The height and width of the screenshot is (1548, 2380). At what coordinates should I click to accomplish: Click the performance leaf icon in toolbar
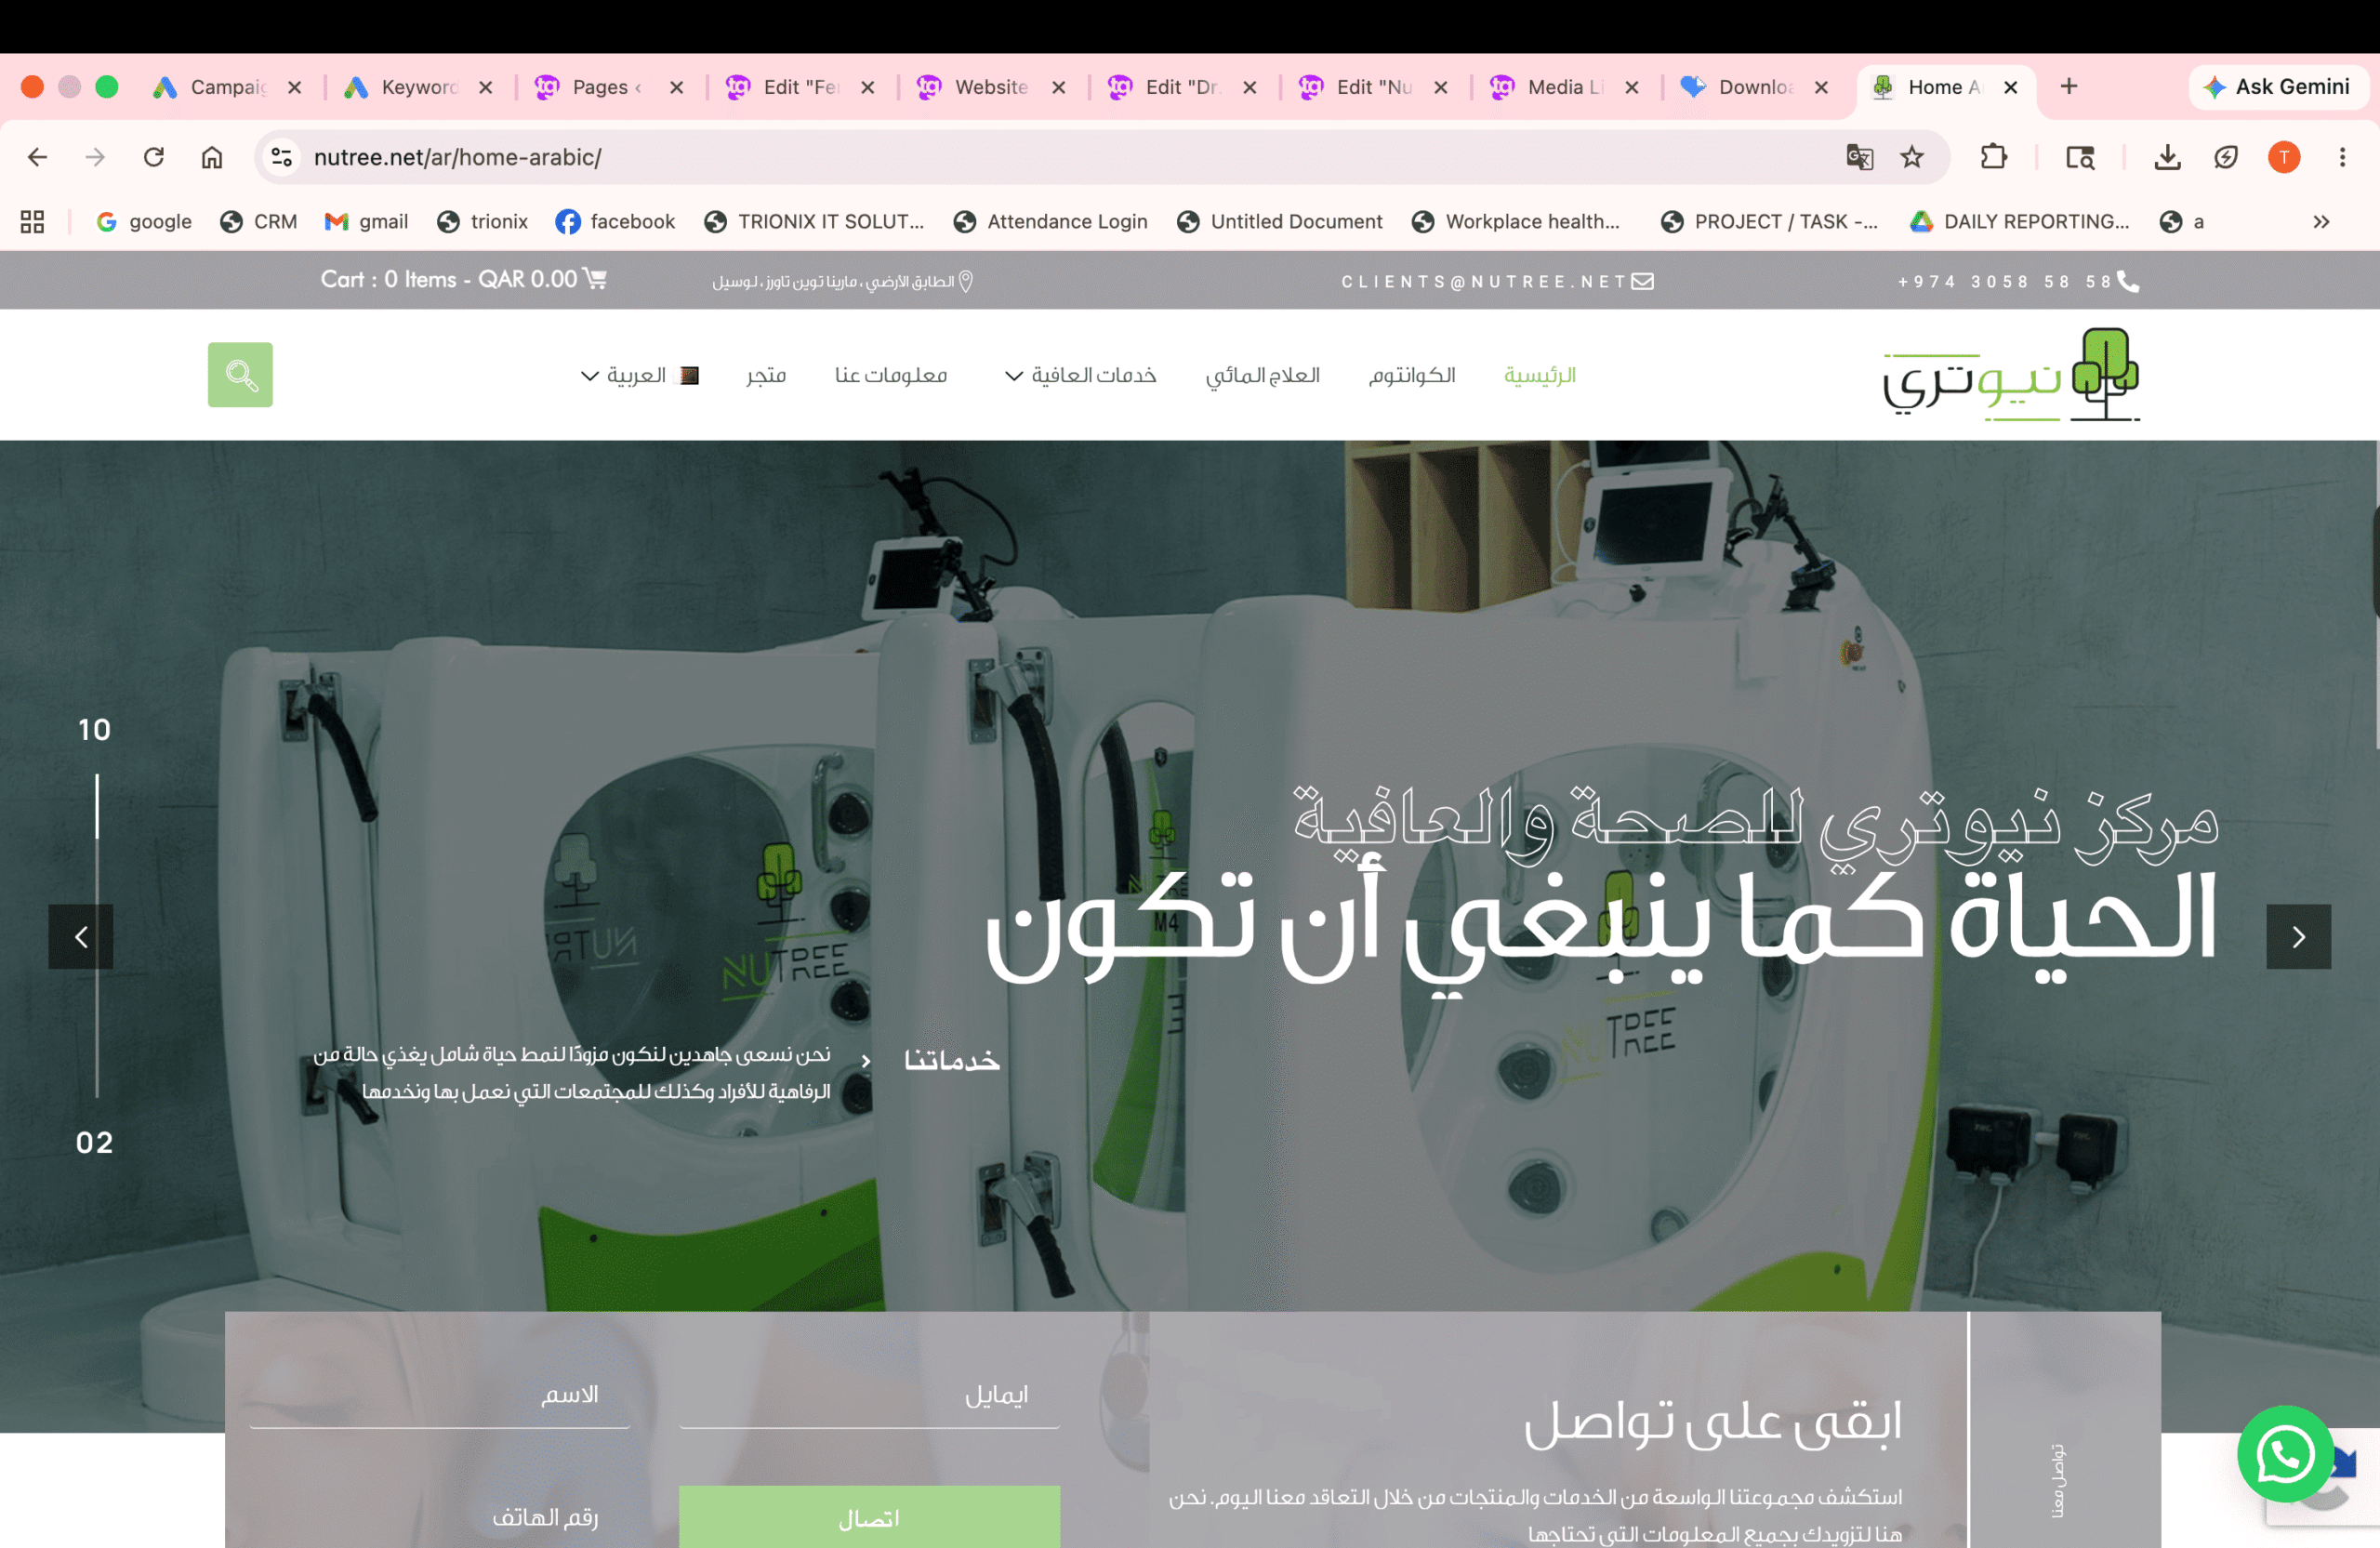point(2226,157)
